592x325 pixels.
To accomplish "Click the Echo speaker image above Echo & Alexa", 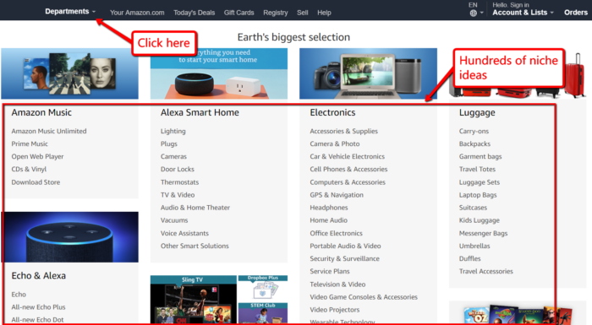I will (70, 236).
